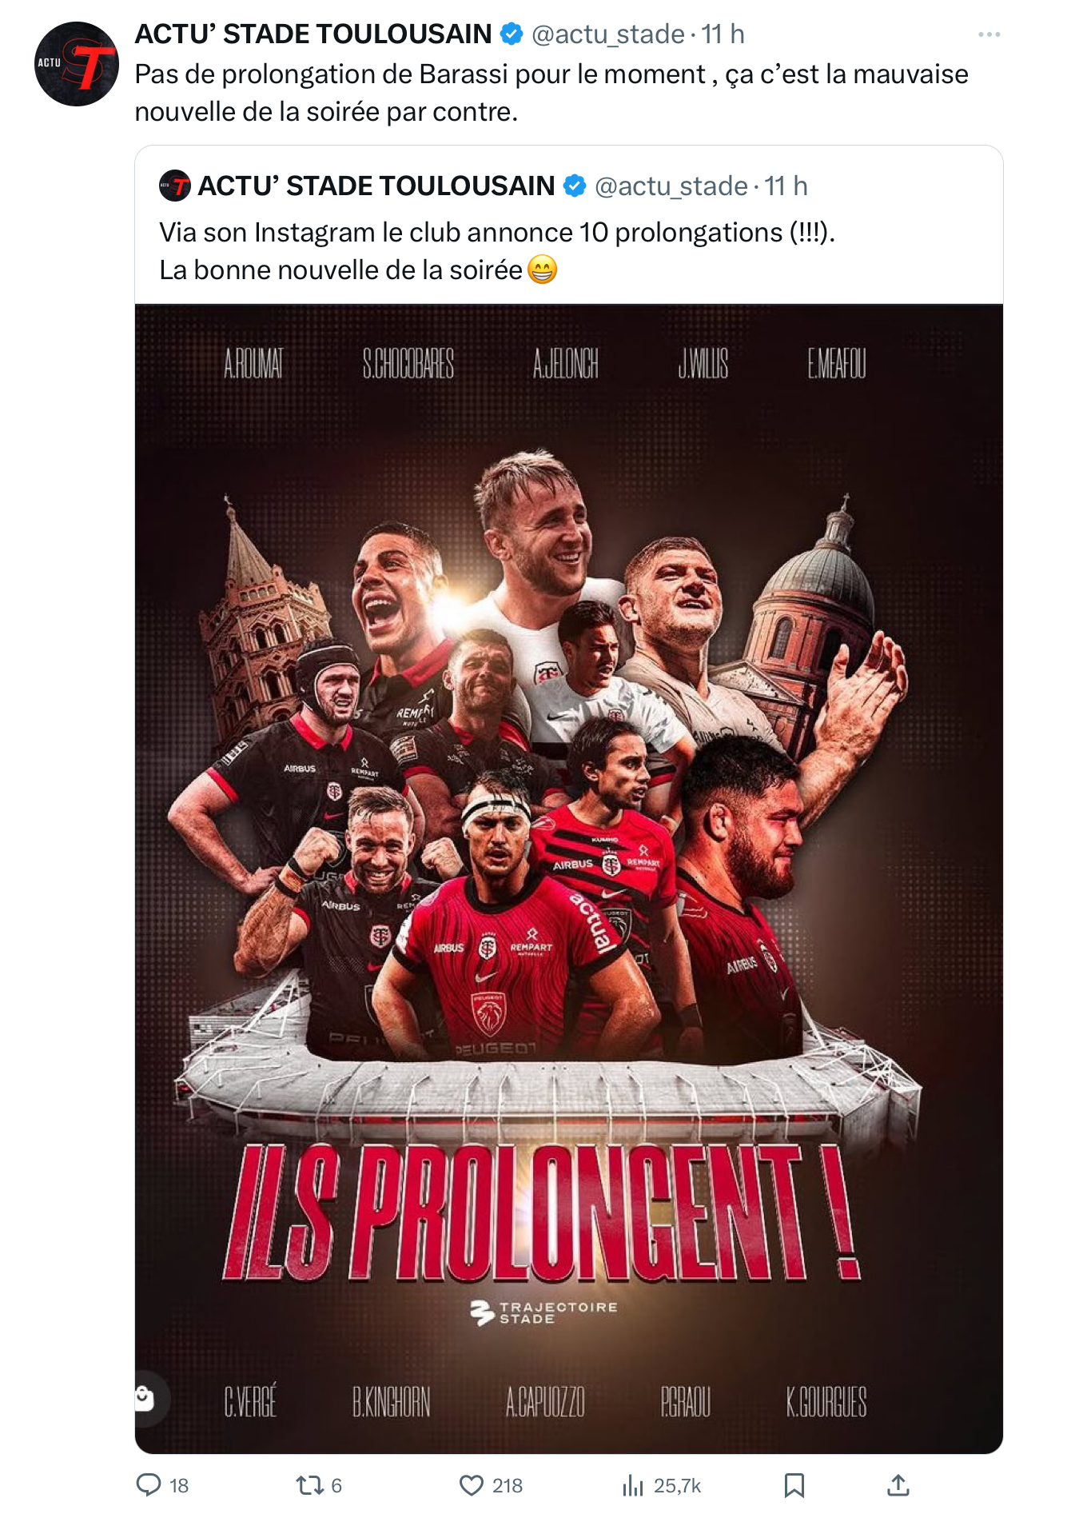Click verified badge in the quoted tweet
Screen dimensions: 1067x1514
click(x=575, y=186)
